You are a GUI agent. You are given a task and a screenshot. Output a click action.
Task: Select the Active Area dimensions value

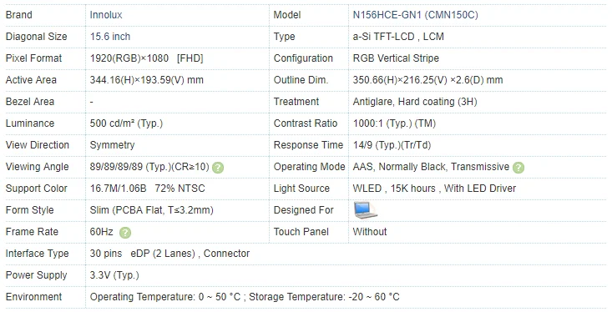point(147,80)
